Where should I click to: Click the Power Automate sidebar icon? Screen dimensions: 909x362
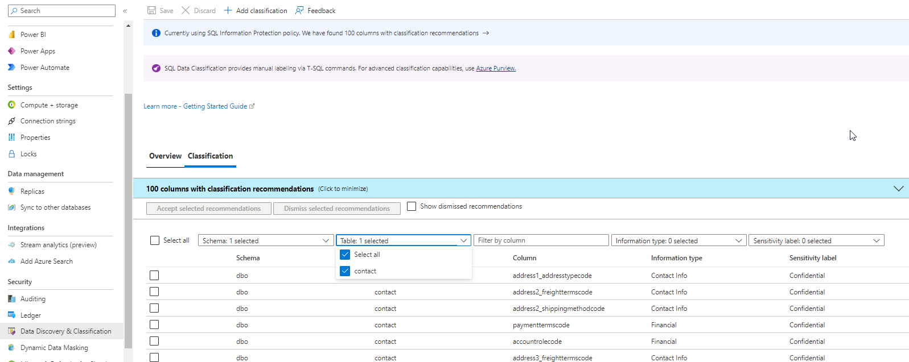(11, 68)
